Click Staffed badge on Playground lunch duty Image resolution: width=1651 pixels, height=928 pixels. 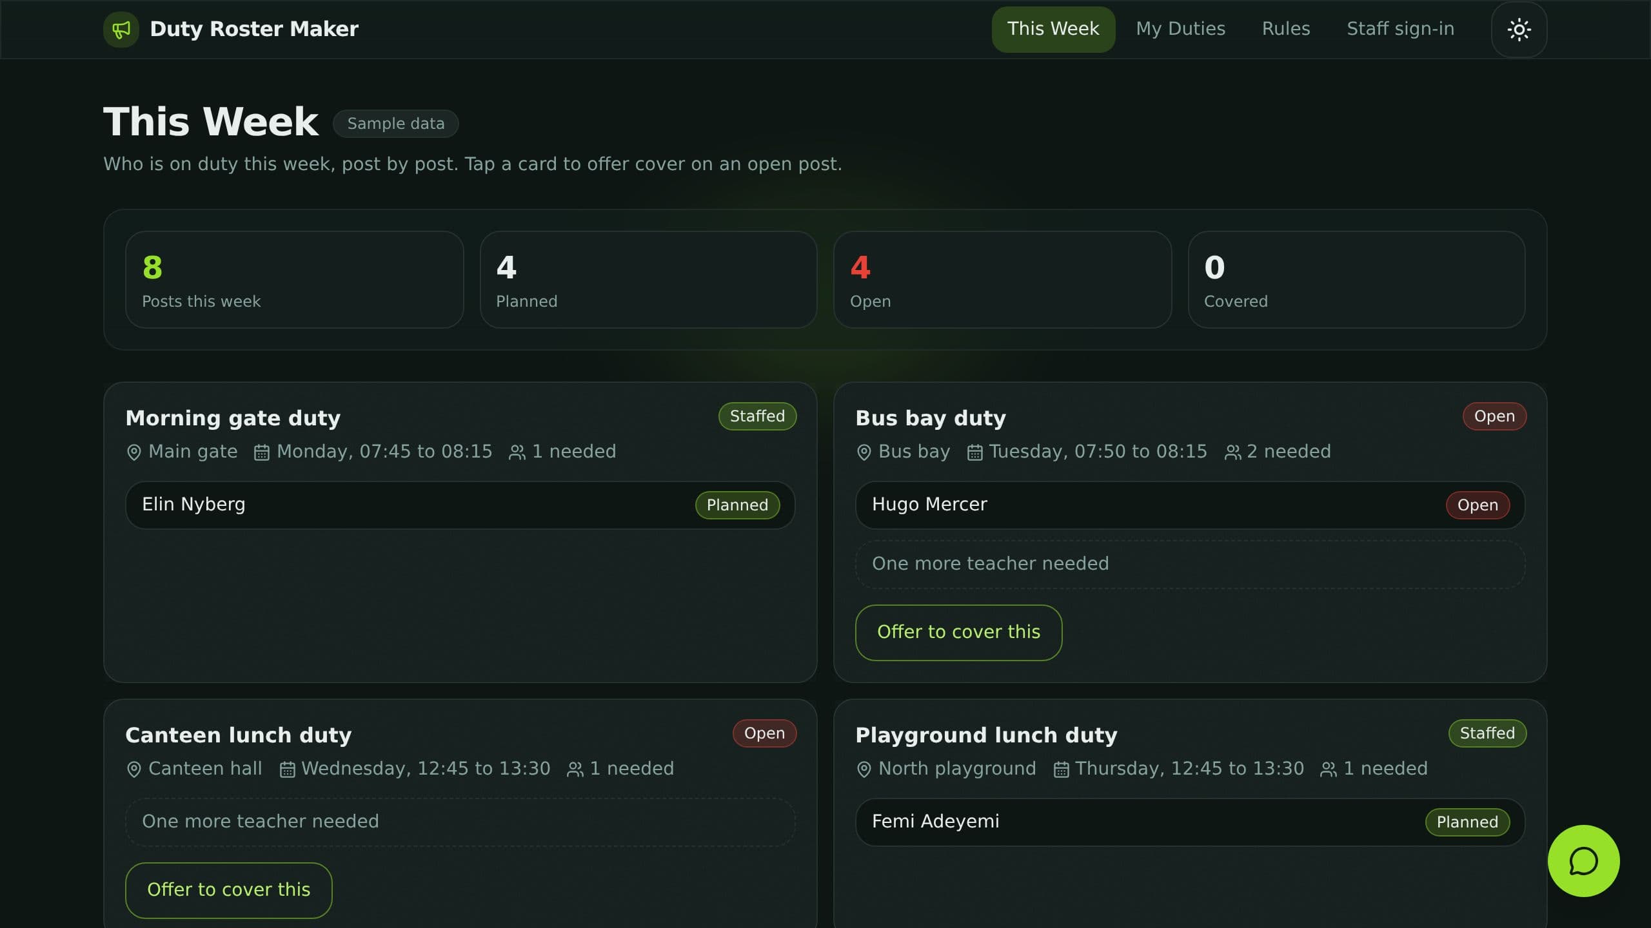tap(1487, 733)
